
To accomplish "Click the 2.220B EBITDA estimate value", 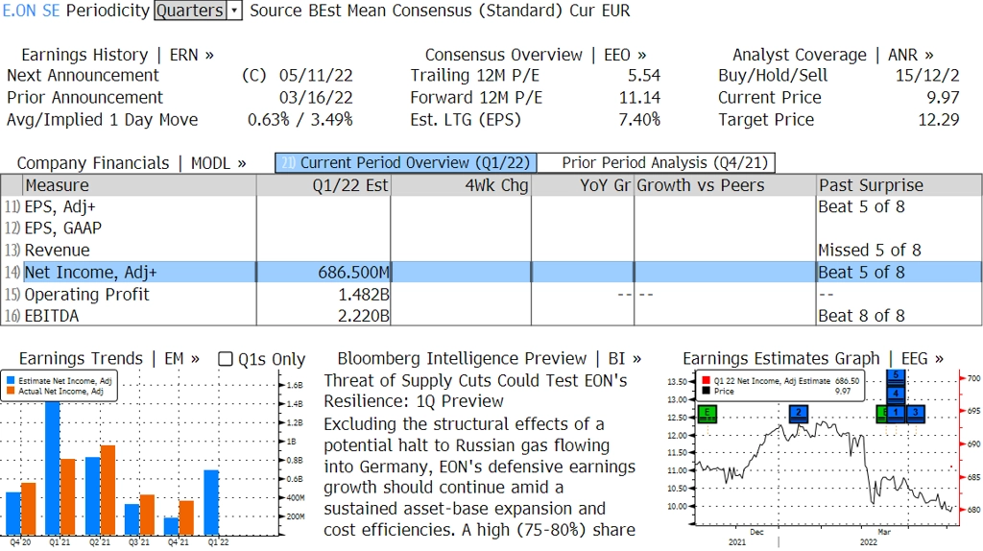I will (364, 316).
